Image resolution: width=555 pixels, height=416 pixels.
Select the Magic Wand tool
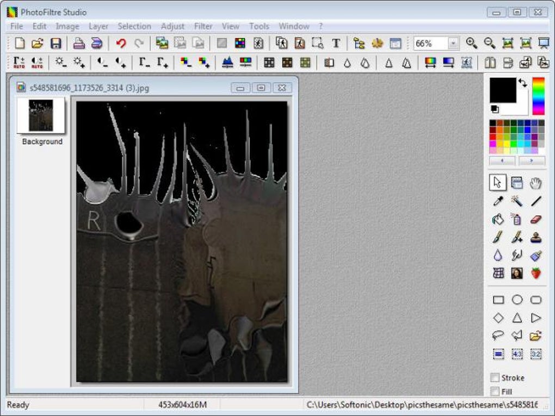pos(517,201)
